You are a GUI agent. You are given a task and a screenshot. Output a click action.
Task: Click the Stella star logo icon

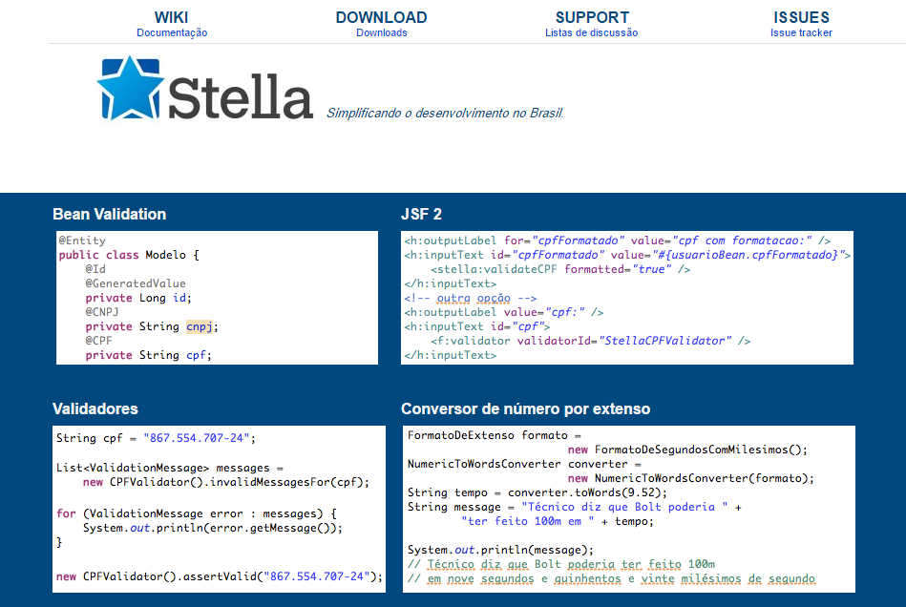point(131,88)
